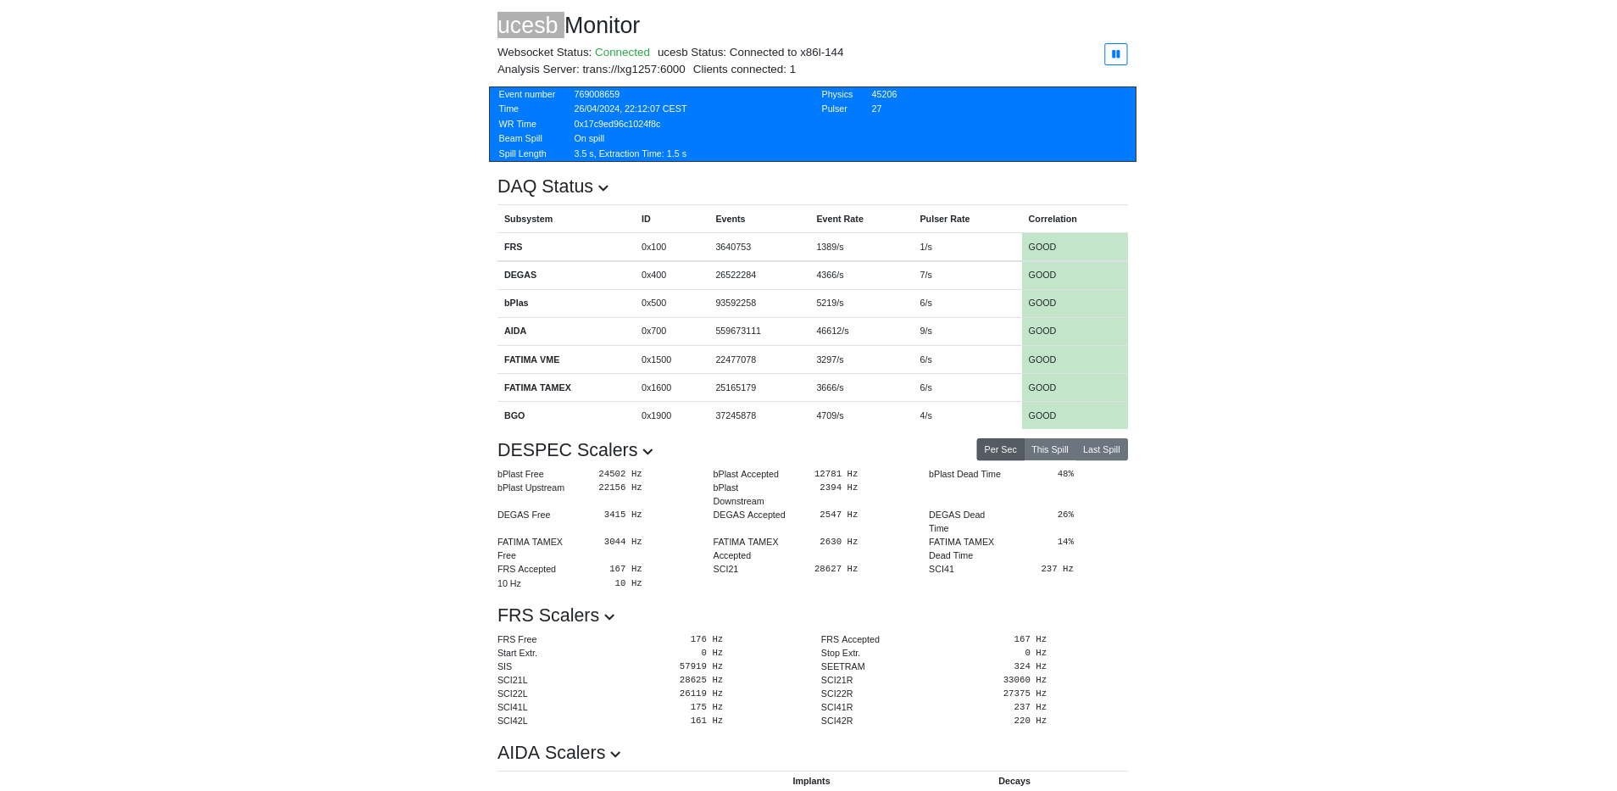1617x791 pixels.
Task: Select the Subsystem column header
Action: [x=528, y=219]
